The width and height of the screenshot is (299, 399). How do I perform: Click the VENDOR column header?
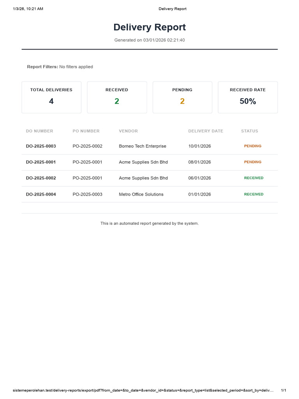click(128, 131)
